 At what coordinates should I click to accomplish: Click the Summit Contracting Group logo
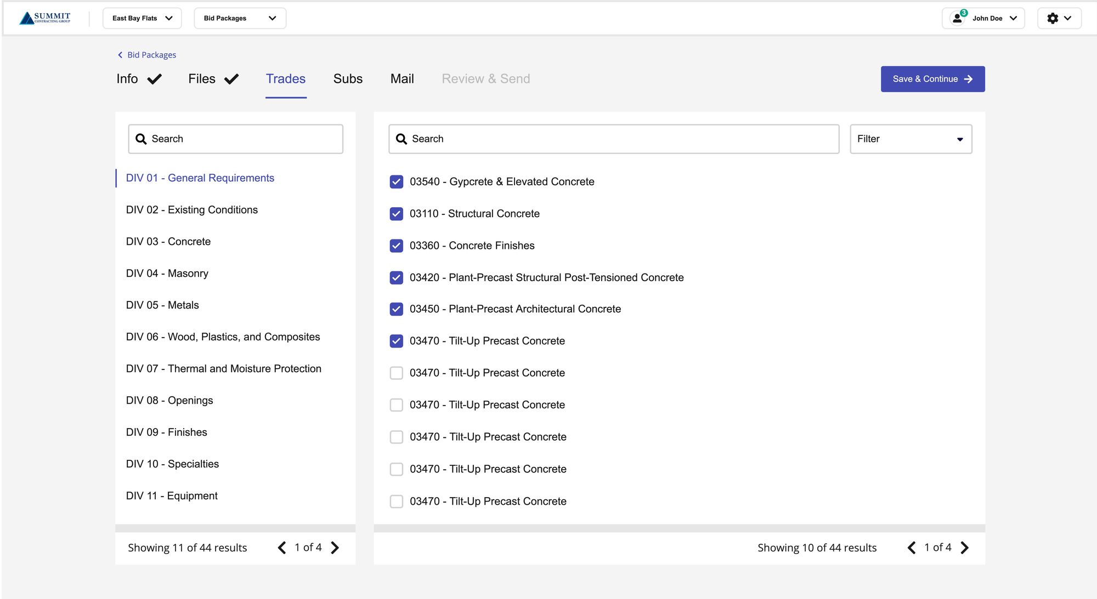[45, 18]
